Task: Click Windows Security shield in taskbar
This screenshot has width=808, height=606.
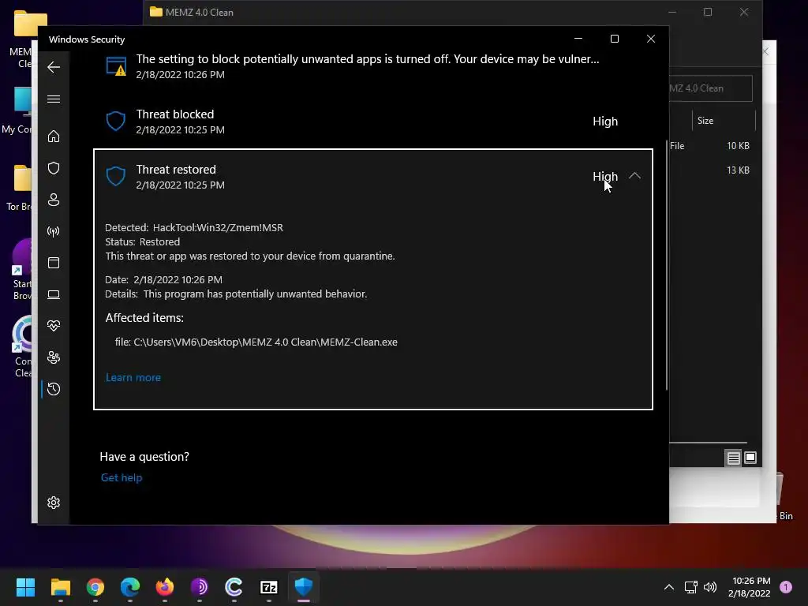Action: [304, 587]
